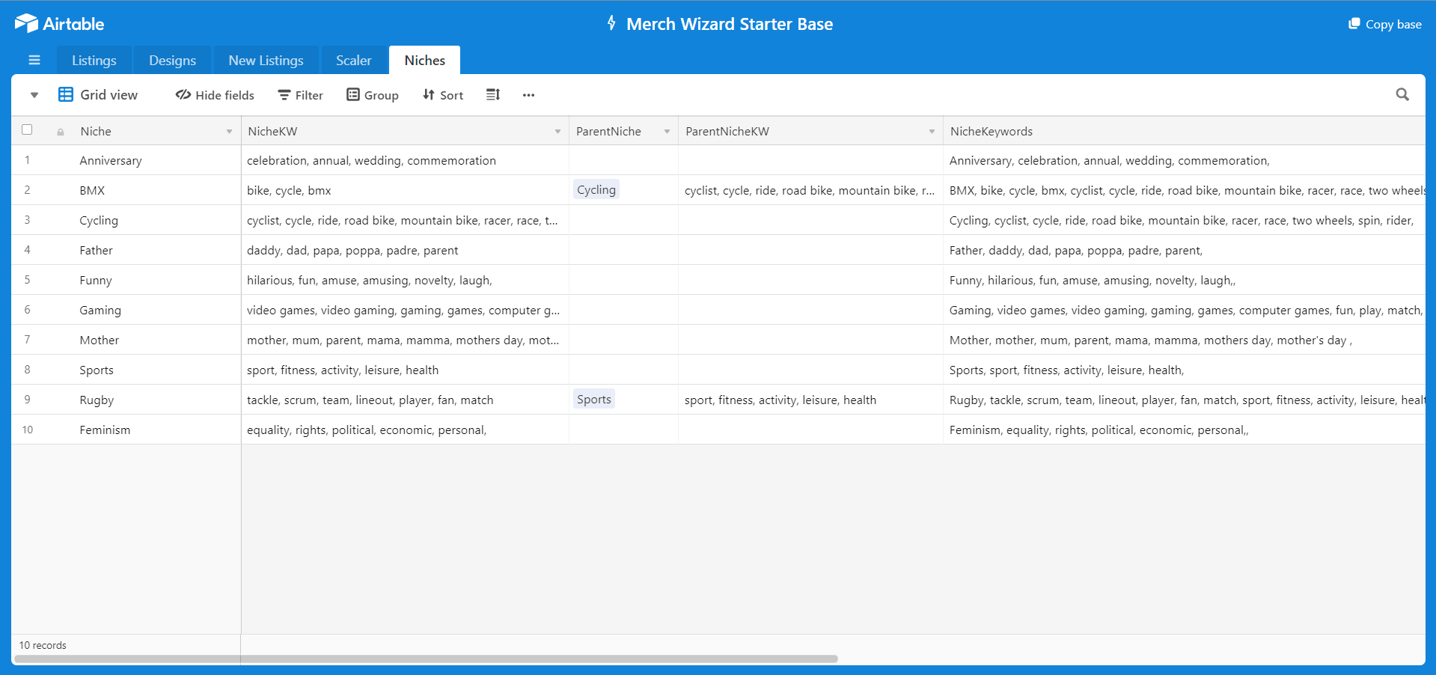Click 'tackle, scrum, team, lineout' NicheKW cell
1436x675 pixels.
coord(405,400)
